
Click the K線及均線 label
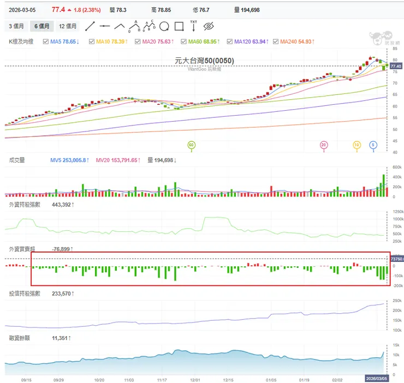pos(21,41)
